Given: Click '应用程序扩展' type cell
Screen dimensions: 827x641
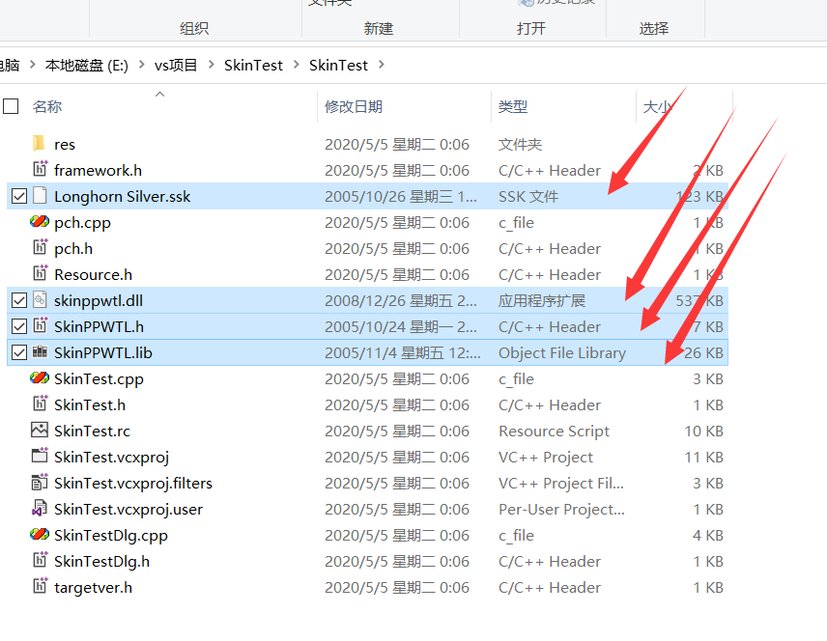Looking at the screenshot, I should tap(542, 301).
